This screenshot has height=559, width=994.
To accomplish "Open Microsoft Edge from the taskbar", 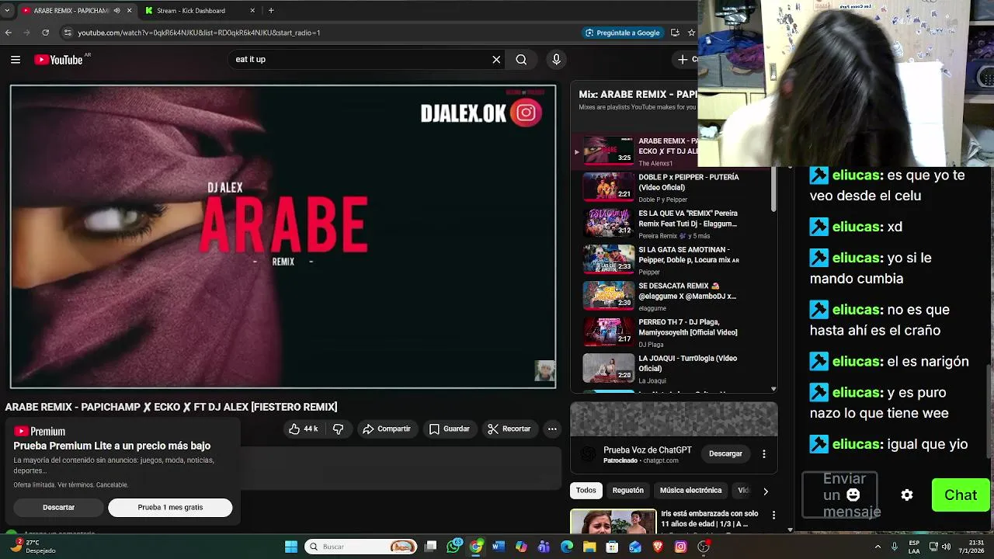I will point(567,547).
